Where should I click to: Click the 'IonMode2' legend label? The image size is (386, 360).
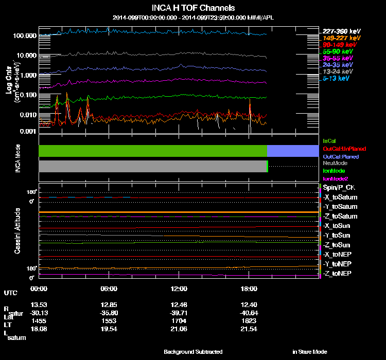pos(335,179)
